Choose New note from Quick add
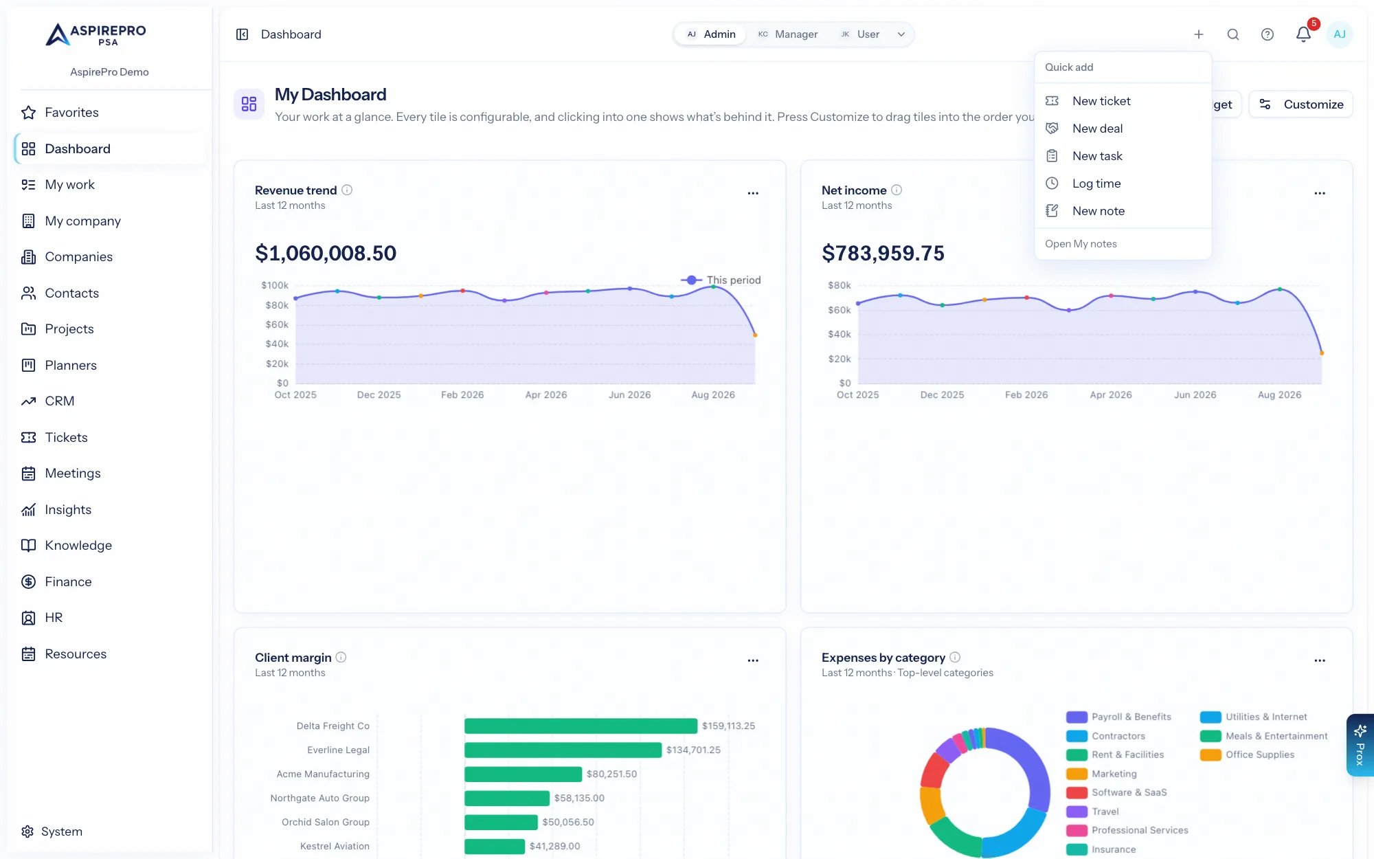The width and height of the screenshot is (1374, 859). [1123, 211]
